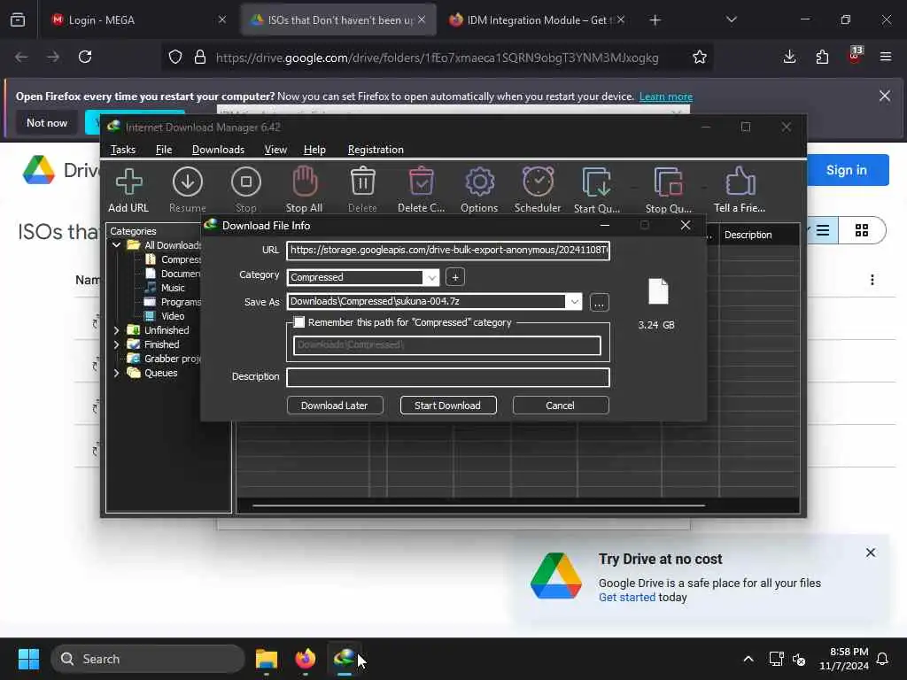Click the browse ellipsis button for Save As
907x680 pixels.
pos(600,303)
